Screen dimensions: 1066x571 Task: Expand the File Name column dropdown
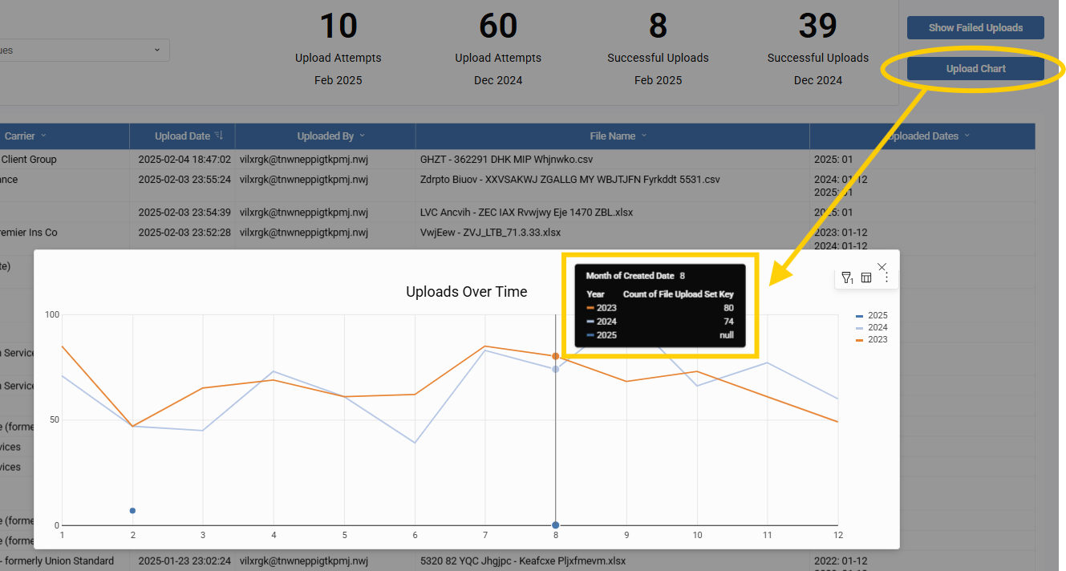tap(643, 136)
